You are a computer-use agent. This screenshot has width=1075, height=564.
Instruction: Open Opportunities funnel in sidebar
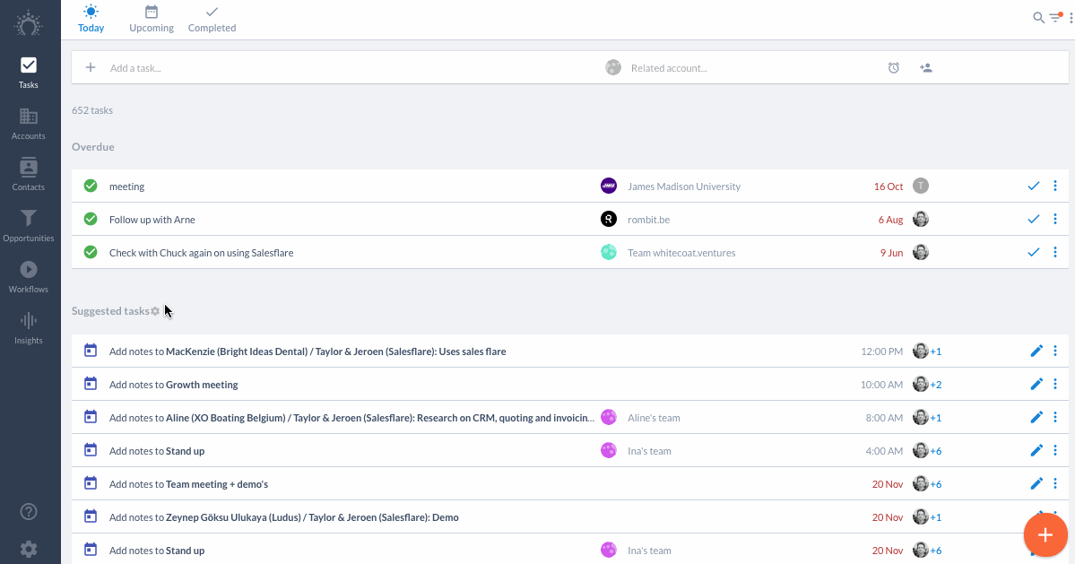[x=28, y=226]
